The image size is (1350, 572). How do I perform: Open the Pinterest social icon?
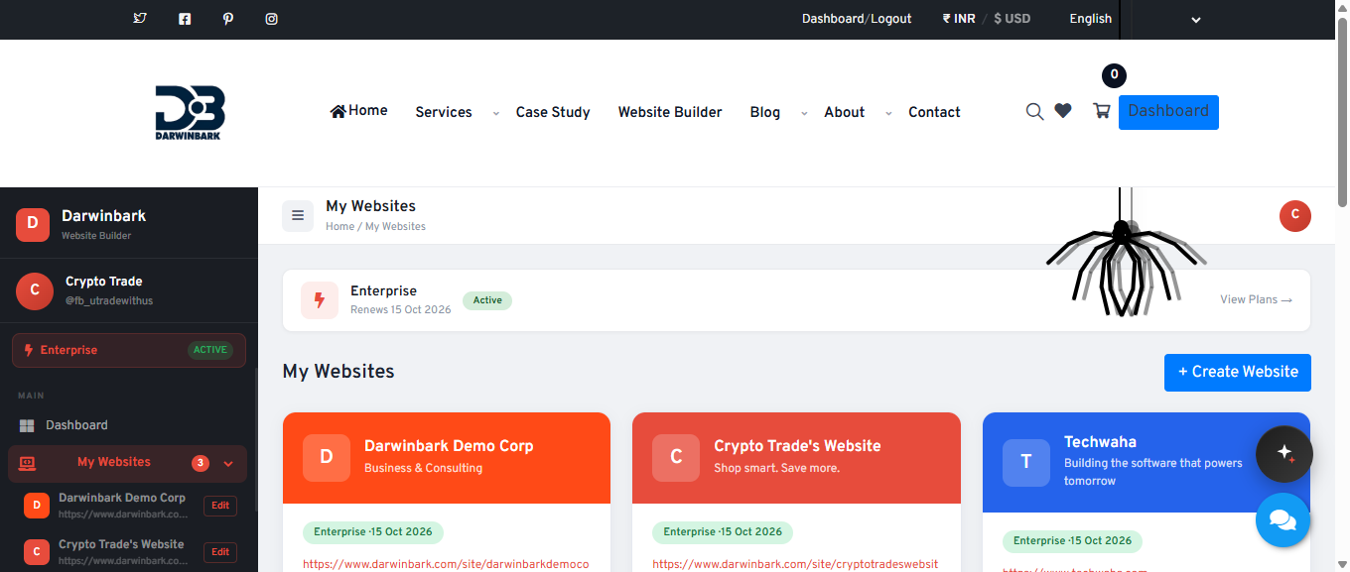tap(228, 18)
